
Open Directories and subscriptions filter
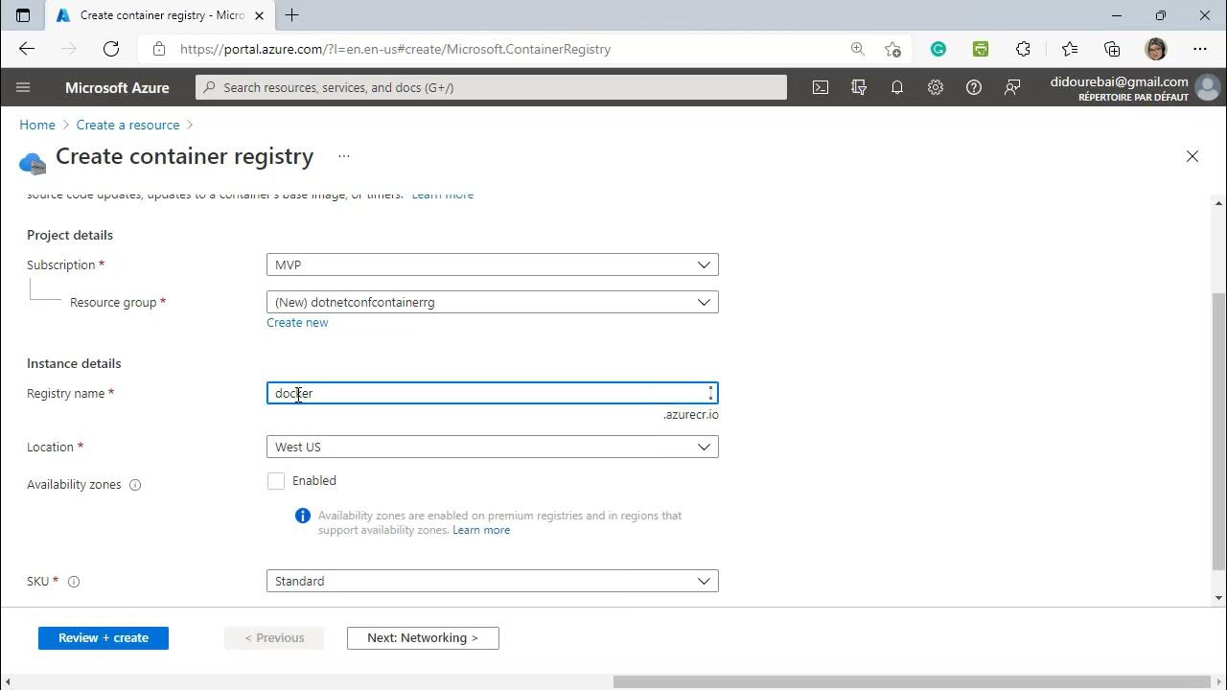pos(859,87)
